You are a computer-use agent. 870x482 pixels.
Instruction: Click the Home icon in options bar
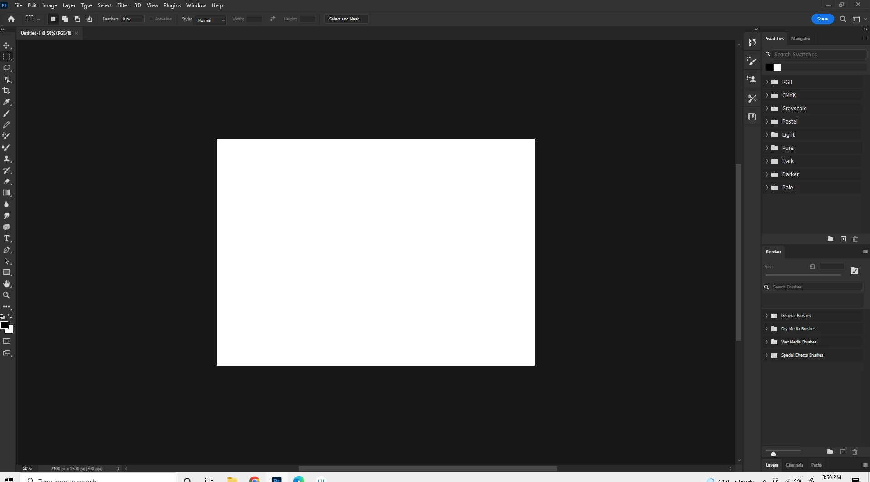[x=11, y=19]
